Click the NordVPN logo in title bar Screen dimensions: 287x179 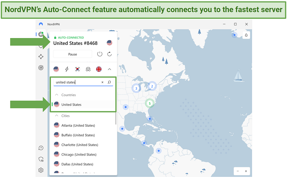[x=41, y=24]
